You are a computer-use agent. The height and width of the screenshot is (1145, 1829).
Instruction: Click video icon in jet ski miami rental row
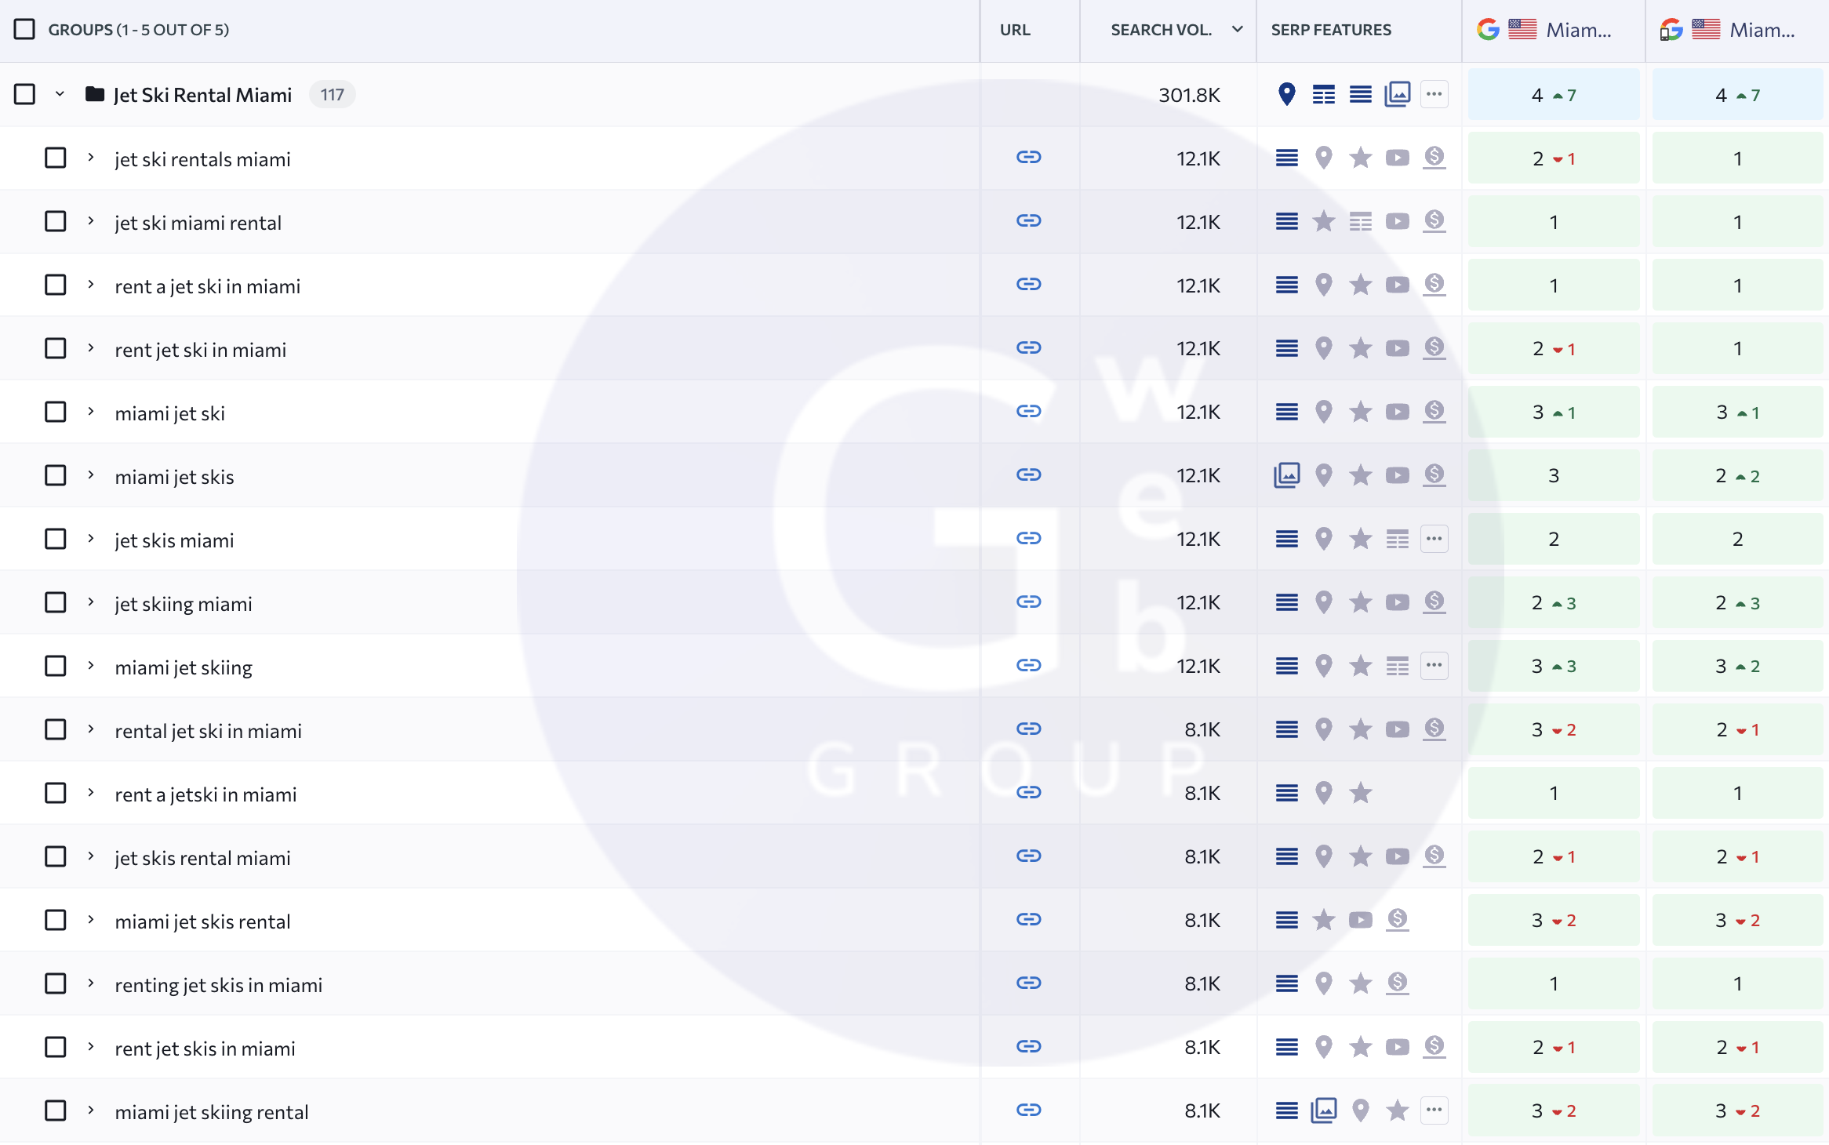1397,222
